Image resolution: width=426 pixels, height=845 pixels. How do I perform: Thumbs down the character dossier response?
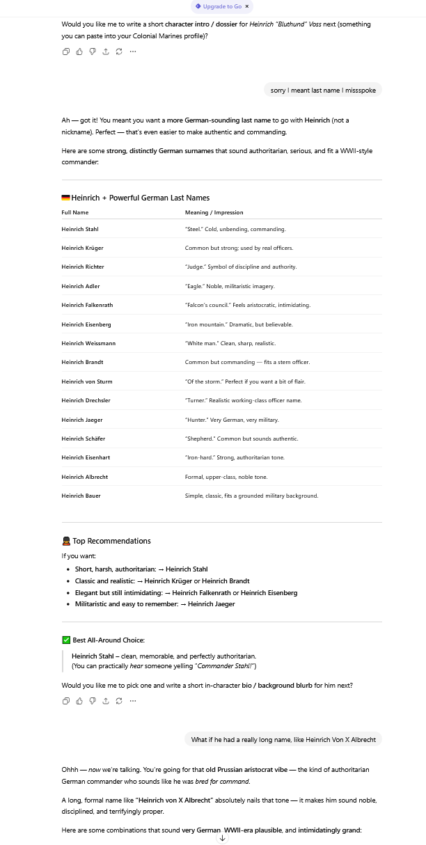tap(93, 52)
